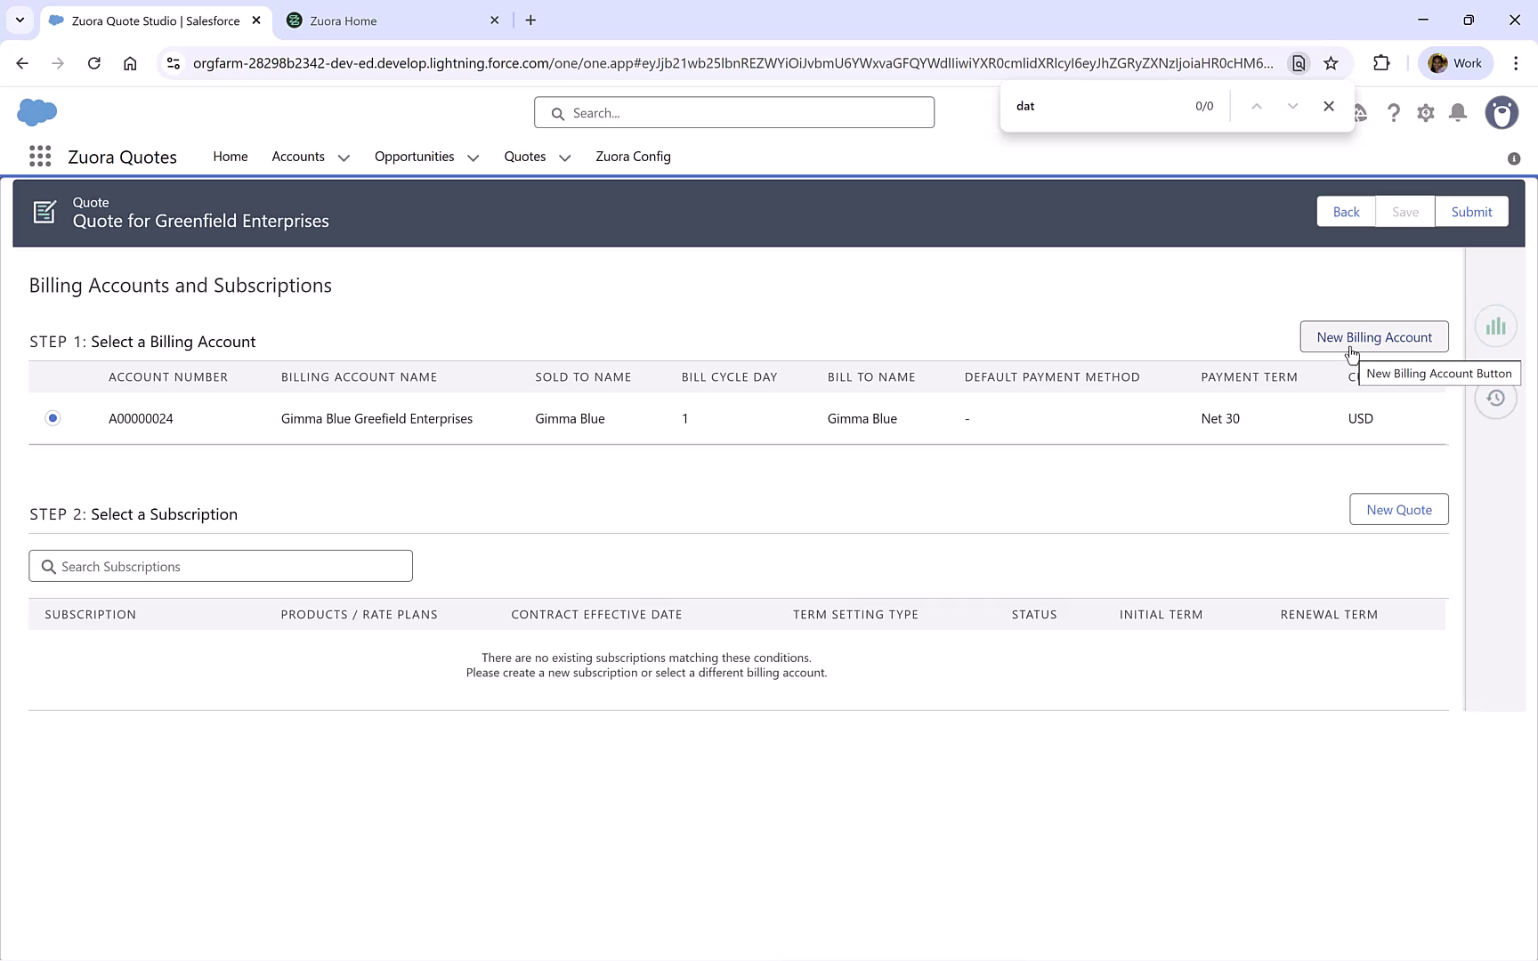Open the Quotes dropdown chevron
1538x961 pixels.
point(564,157)
